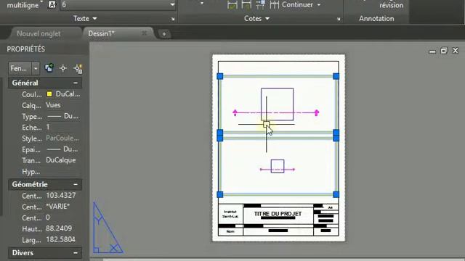Select the large square in upper viewport
Viewport: 465px width, 261px height.
point(278,104)
